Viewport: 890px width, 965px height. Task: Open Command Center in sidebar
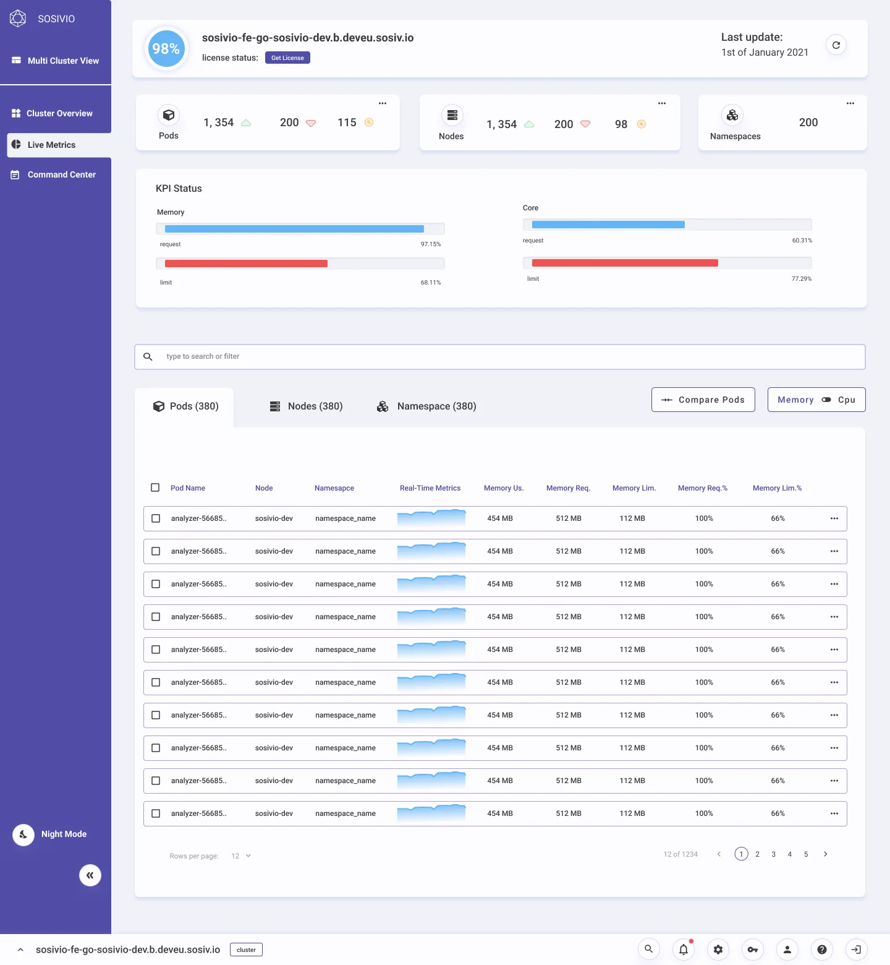click(x=54, y=175)
